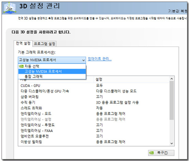Click the 3D 응용 프로그램 설정 사용 value
Viewport: 189px width, 161px height.
[117, 102]
